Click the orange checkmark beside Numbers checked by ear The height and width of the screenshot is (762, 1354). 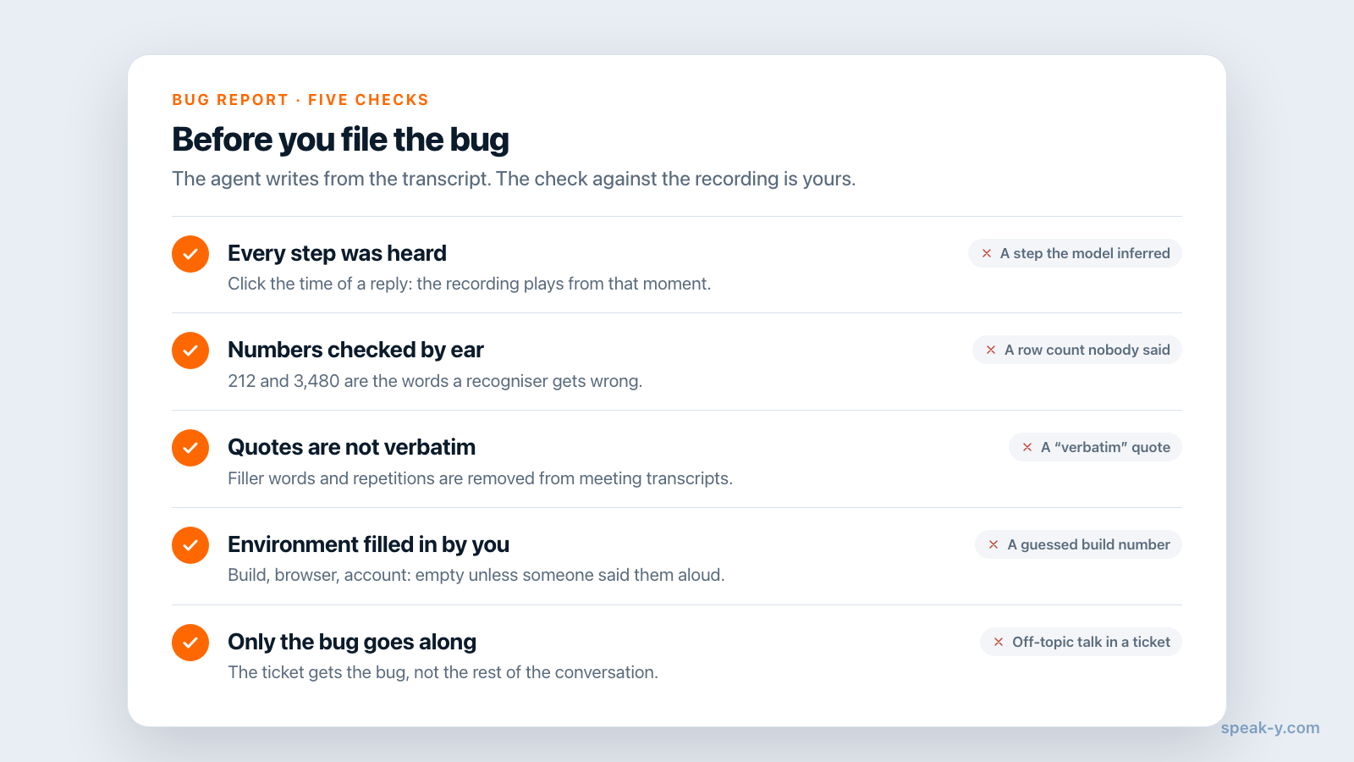coord(190,351)
